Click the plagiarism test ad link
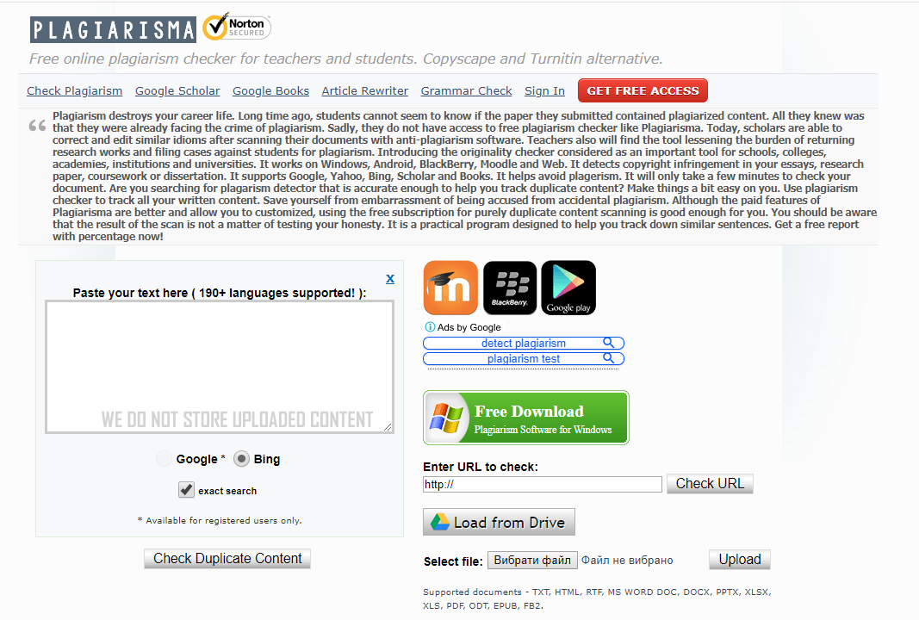The height and width of the screenshot is (620, 919). click(524, 358)
